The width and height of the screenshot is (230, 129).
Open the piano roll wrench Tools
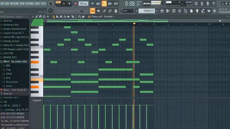(37, 17)
